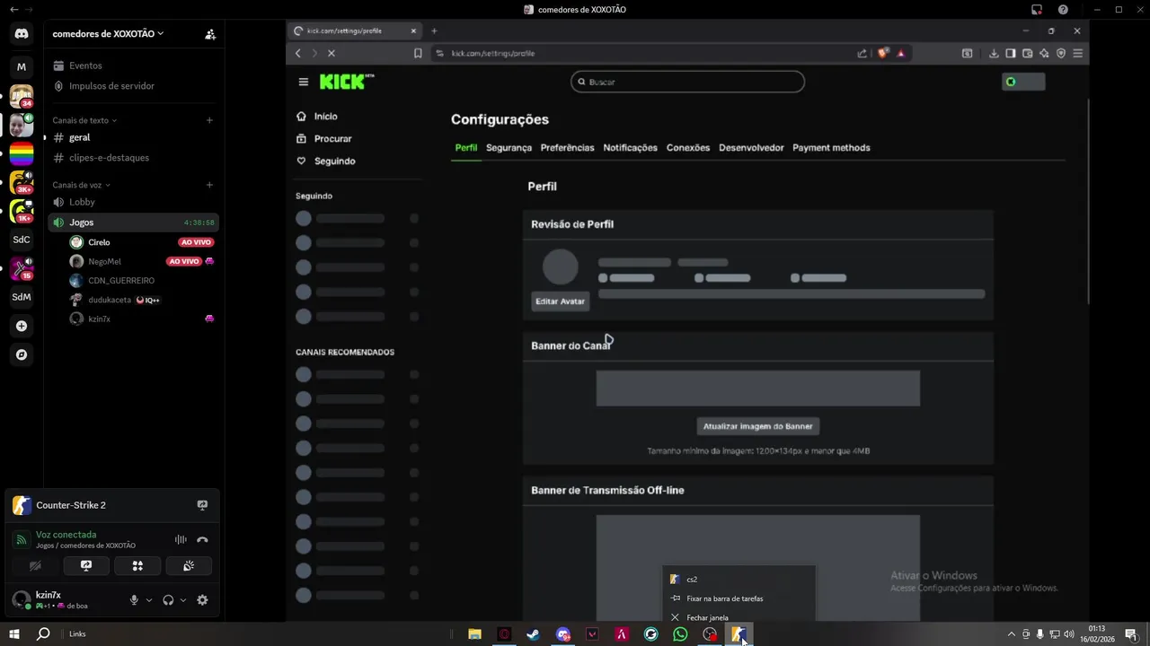Image resolution: width=1150 pixels, height=646 pixels.
Task: Select cs2 in taskbar jump list
Action: point(739,580)
